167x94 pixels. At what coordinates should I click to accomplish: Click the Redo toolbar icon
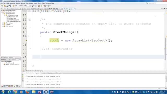[16, 6]
